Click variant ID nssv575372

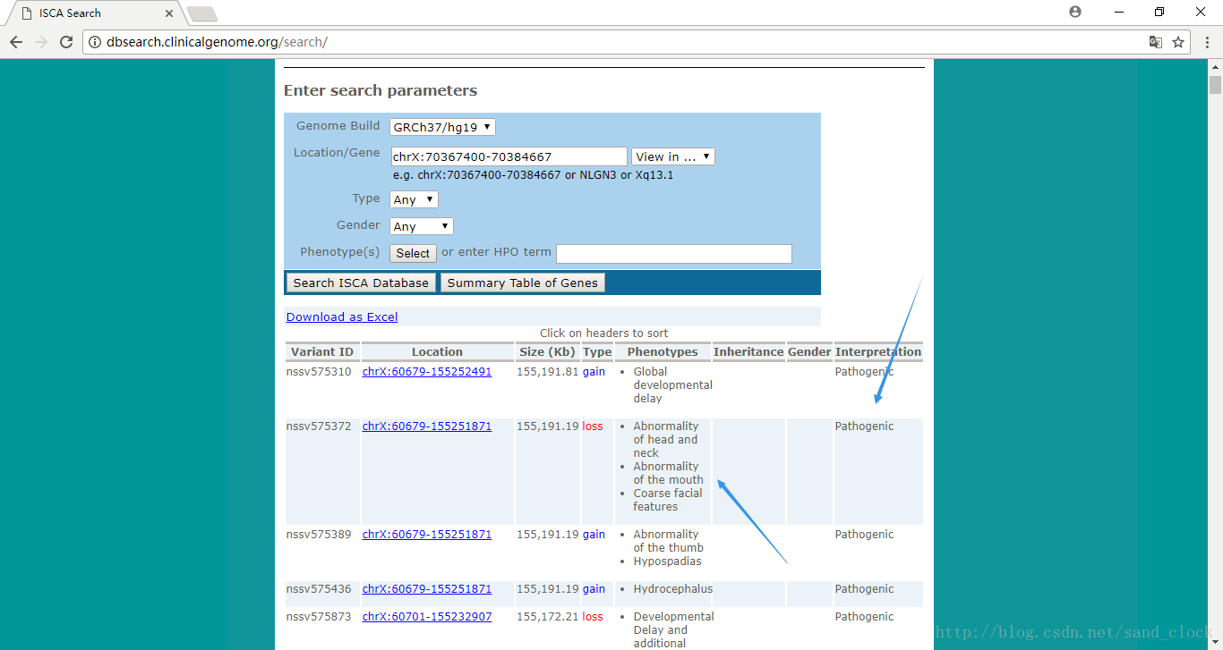[319, 426]
